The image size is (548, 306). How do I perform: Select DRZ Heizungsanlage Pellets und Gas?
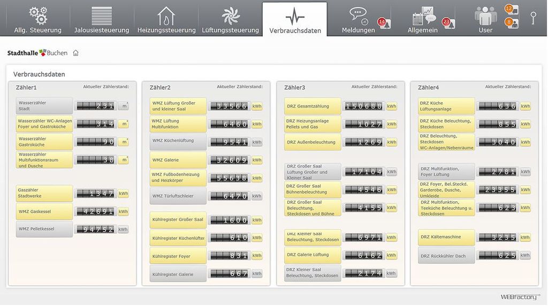313,124
